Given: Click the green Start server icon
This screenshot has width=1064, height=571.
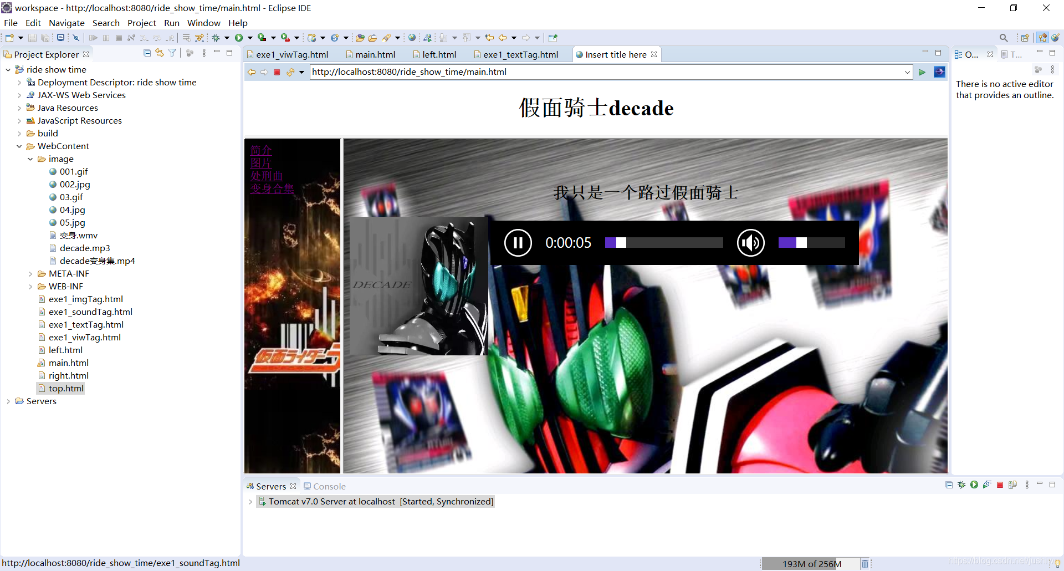Looking at the screenshot, I should coord(974,485).
